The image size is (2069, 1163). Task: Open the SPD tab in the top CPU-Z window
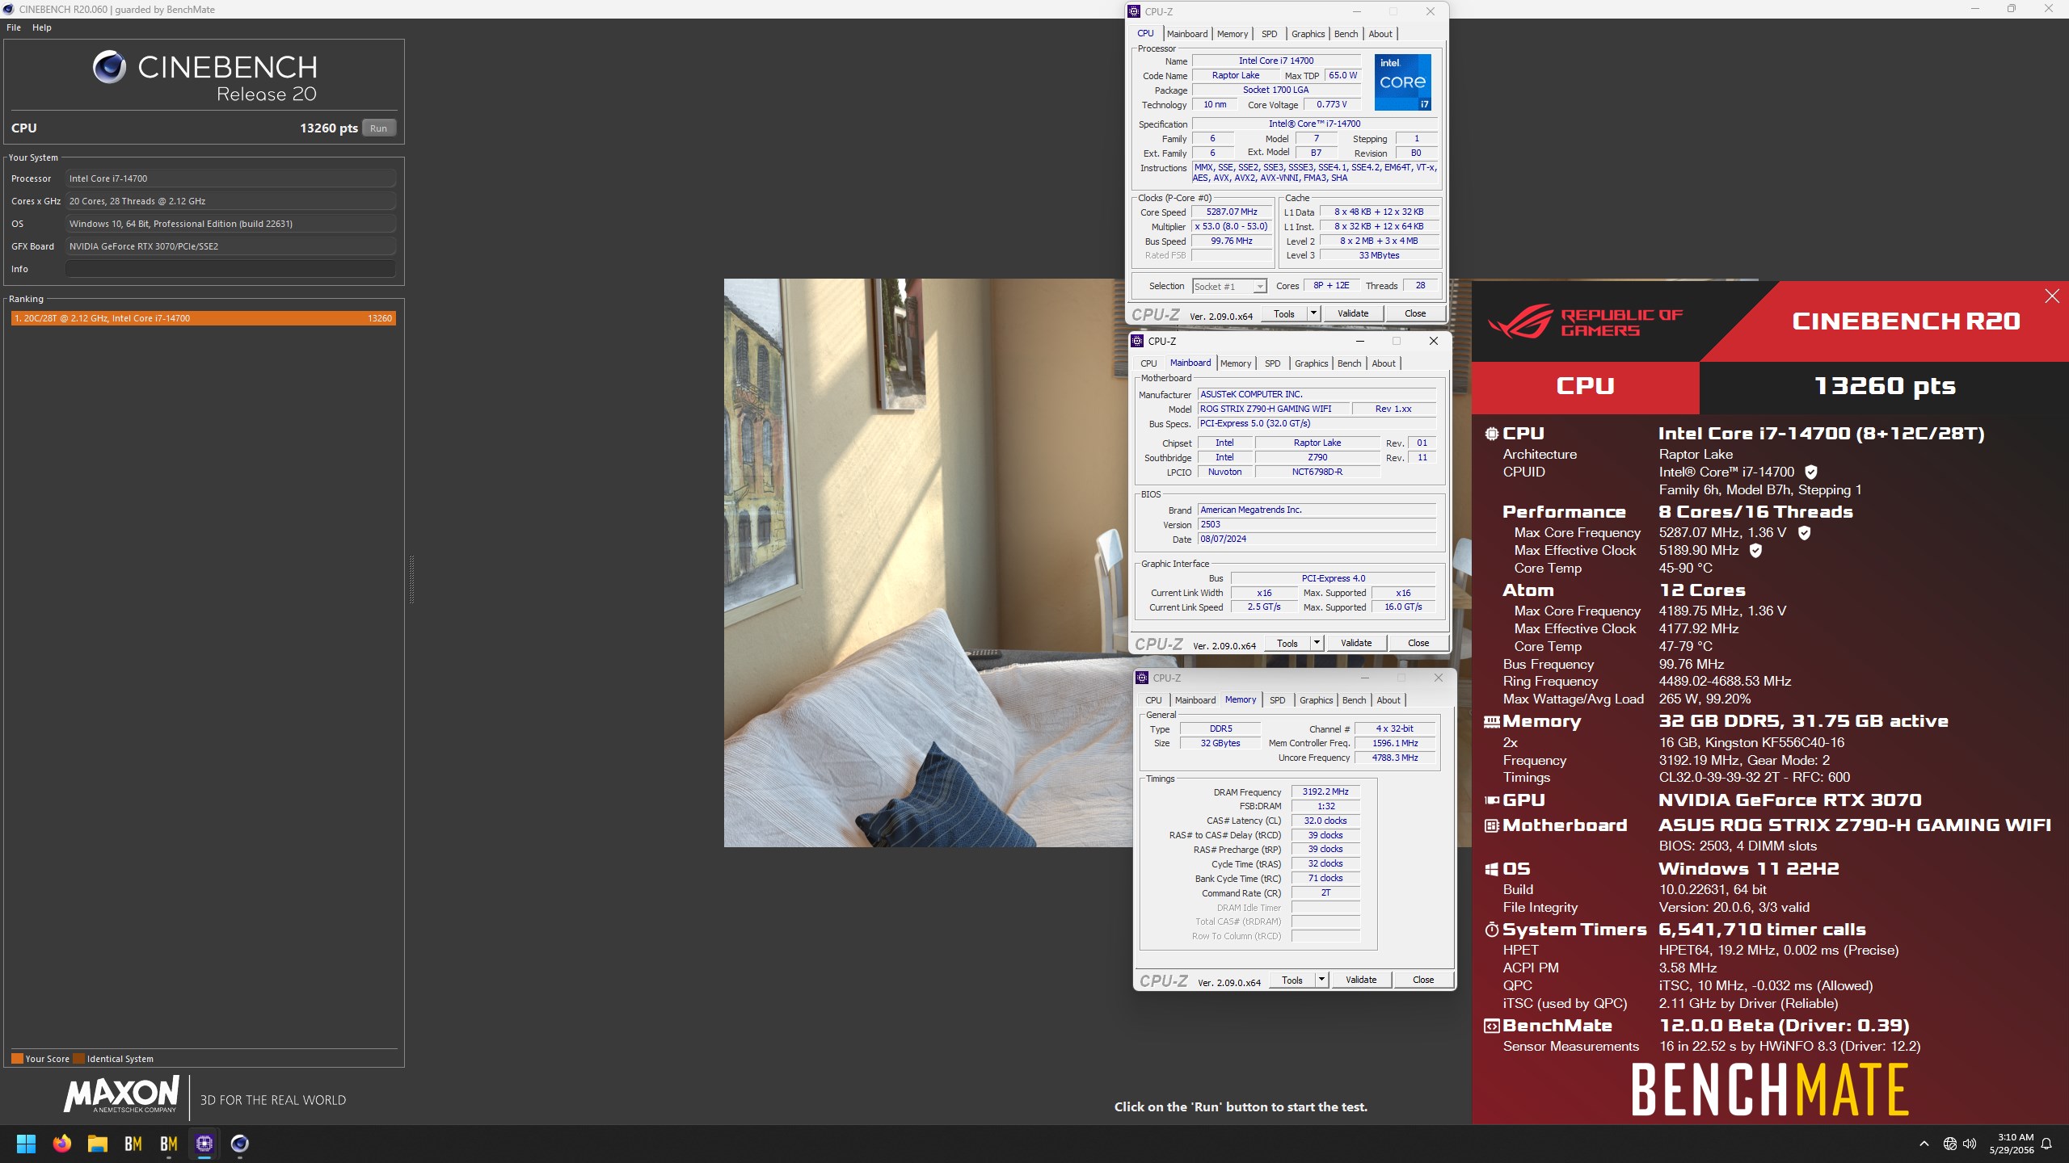tap(1270, 34)
